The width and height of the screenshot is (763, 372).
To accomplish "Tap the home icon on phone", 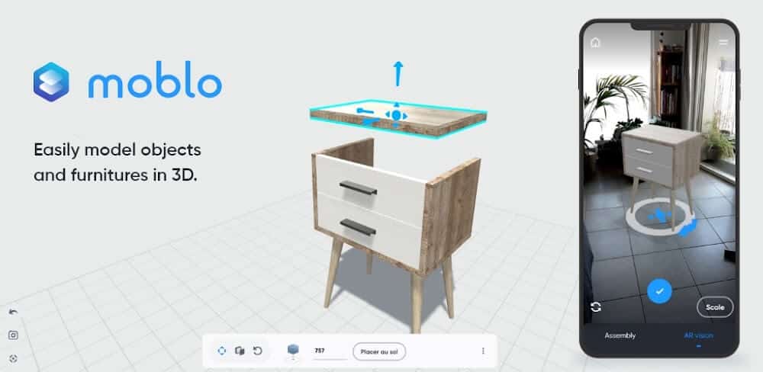I will 595,43.
